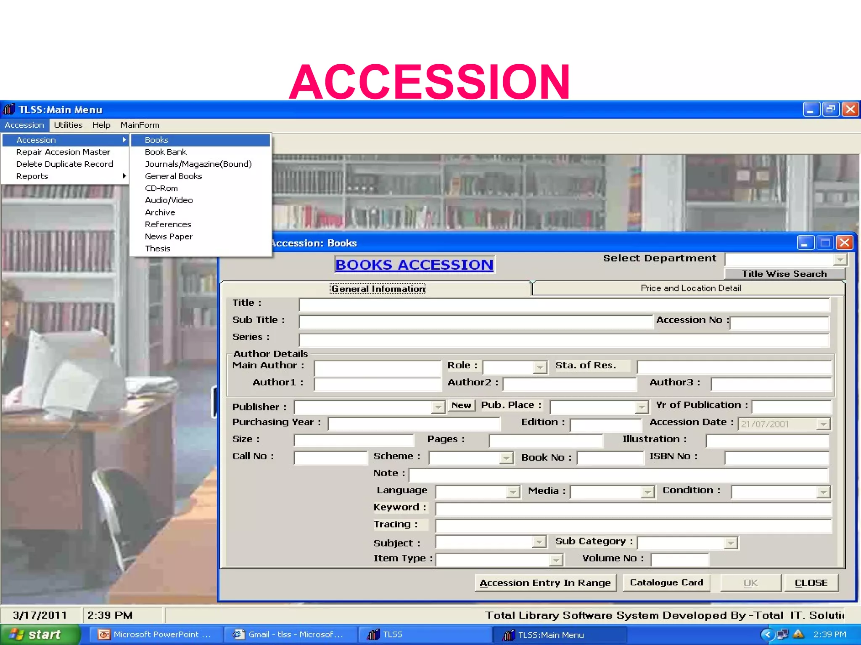
Task: Click the Purchasing Year field
Action: point(414,424)
